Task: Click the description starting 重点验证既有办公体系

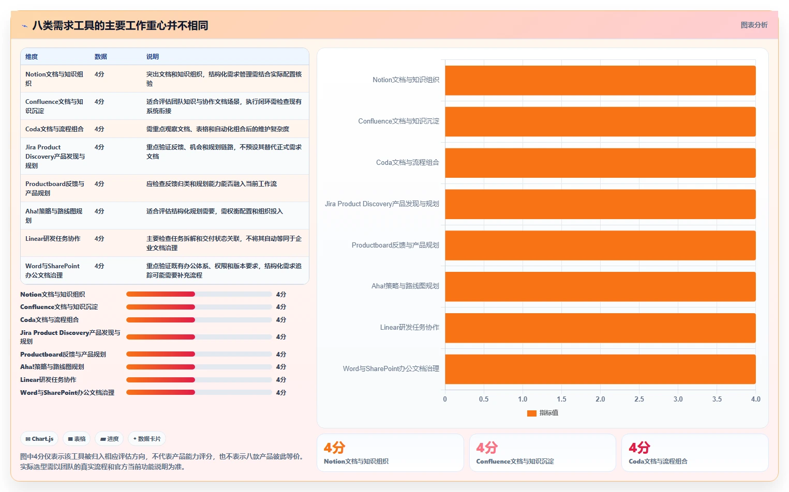Action: pyautogui.click(x=224, y=270)
